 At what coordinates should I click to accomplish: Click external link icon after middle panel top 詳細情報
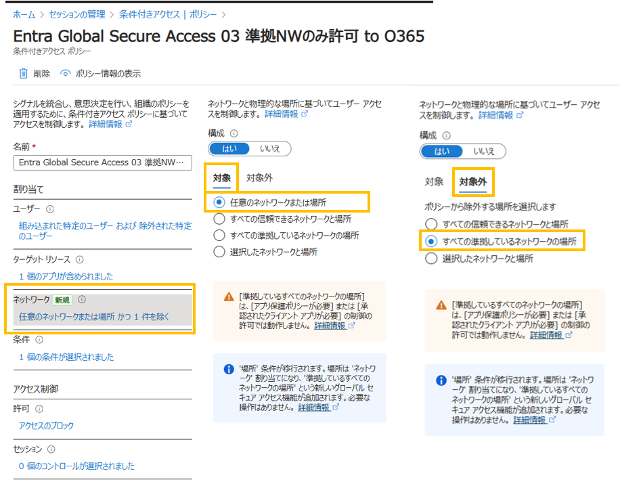coord(305,114)
